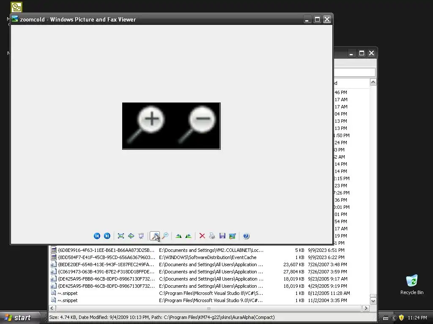Click the Zoom Out magnifier
Screen dimensions: 433x324
(165, 236)
